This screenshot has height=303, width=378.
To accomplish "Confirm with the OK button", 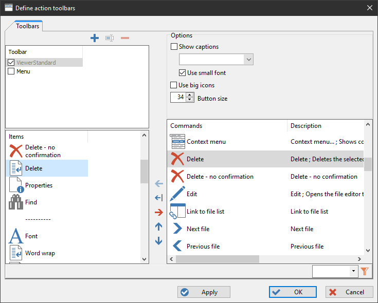I will [293, 292].
